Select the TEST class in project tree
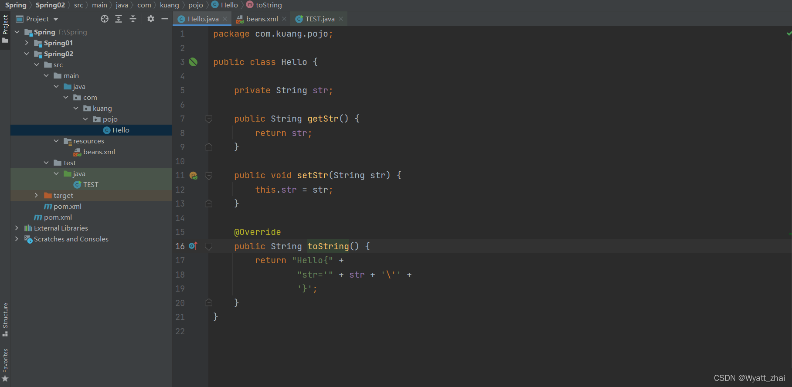792x387 pixels. (x=91, y=185)
